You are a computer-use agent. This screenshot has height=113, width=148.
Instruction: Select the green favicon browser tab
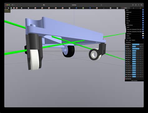[x=83, y=8]
